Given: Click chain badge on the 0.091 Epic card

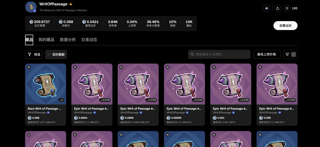Looking at the screenshot, I should (214, 67).
